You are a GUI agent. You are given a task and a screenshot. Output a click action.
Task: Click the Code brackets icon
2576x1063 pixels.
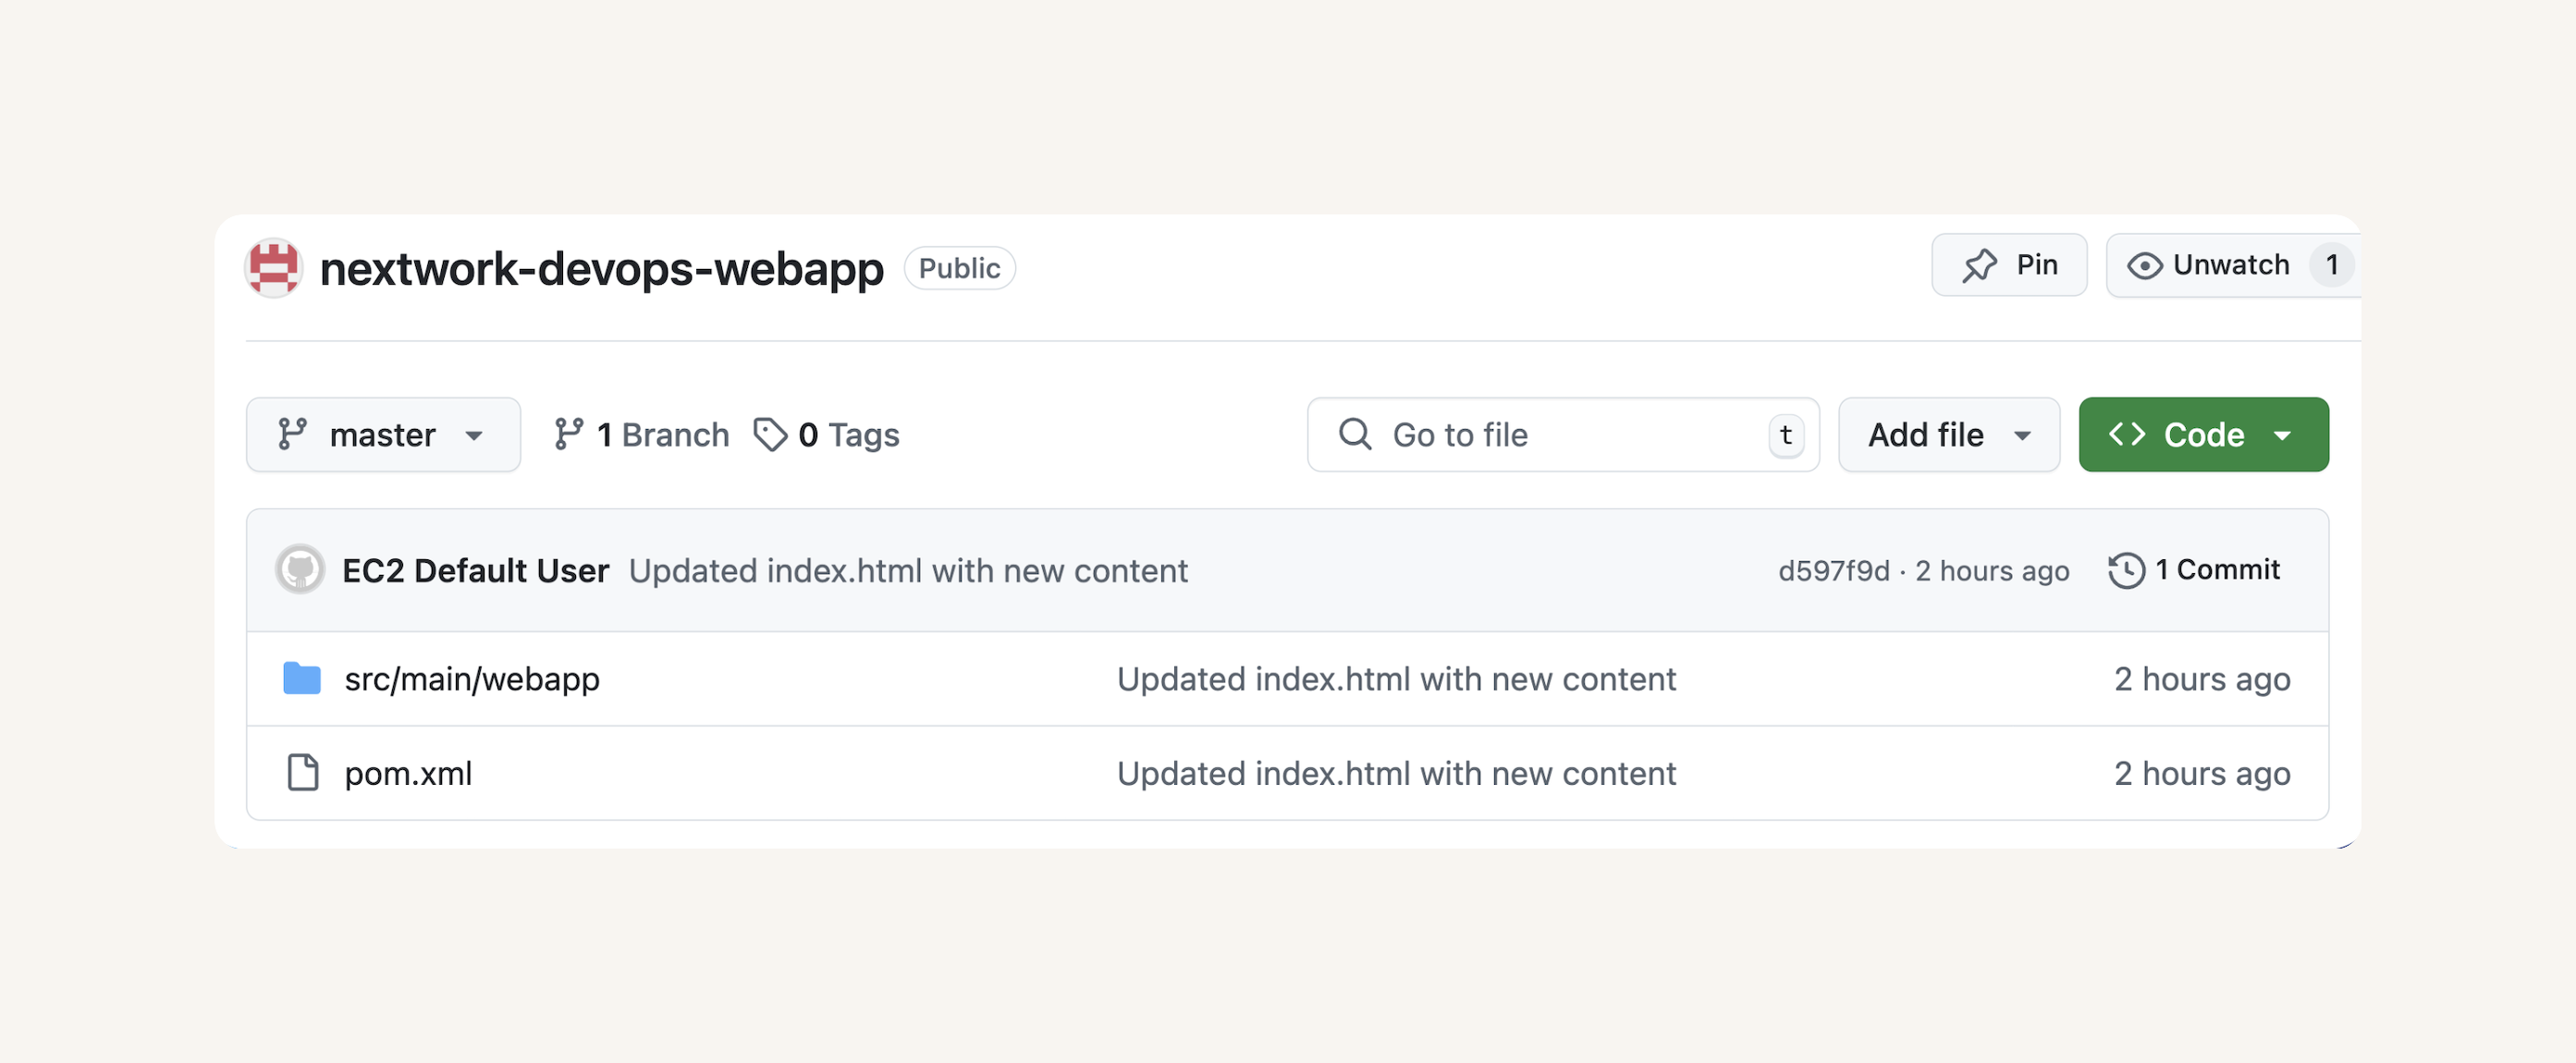coord(2127,434)
